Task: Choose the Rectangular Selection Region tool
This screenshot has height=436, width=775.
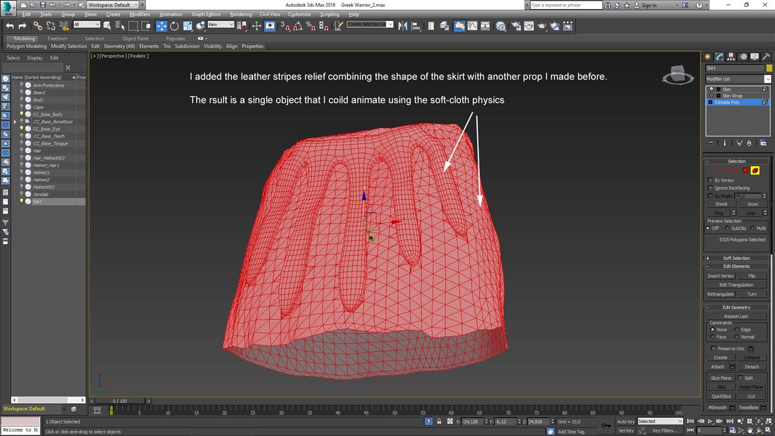Action: (x=133, y=26)
